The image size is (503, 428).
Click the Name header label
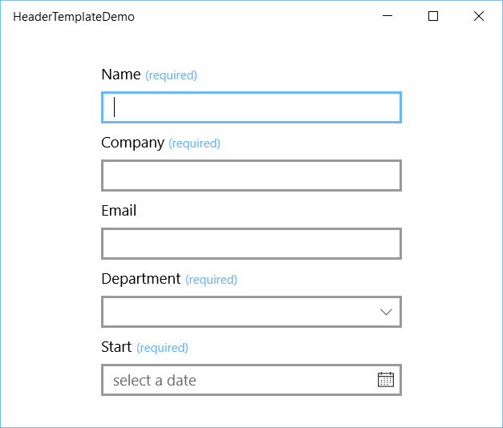[121, 75]
